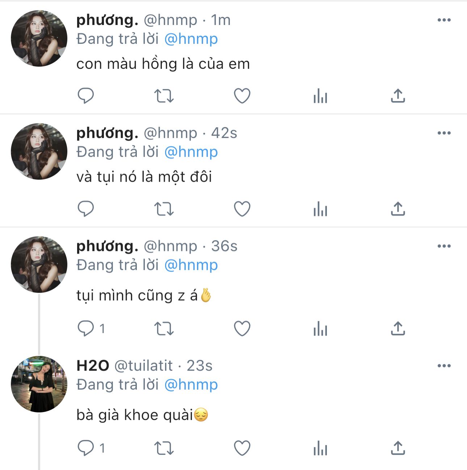Open H2O's profile via display name
The height and width of the screenshot is (470, 467).
point(93,366)
